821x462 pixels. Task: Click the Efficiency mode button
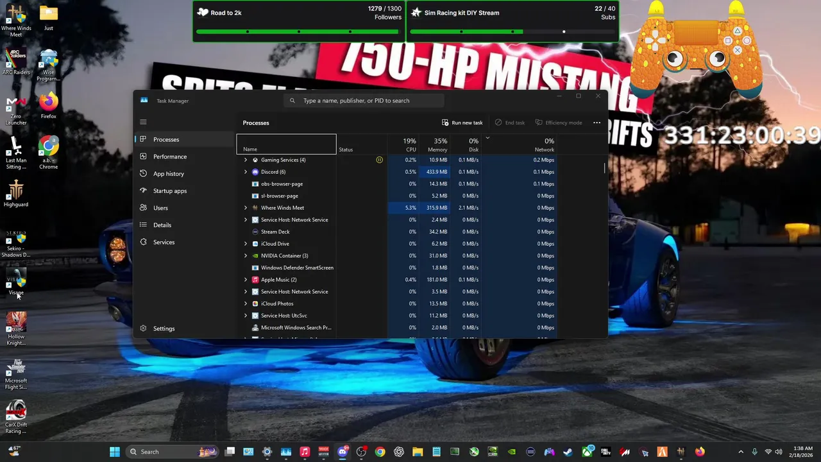(559, 123)
